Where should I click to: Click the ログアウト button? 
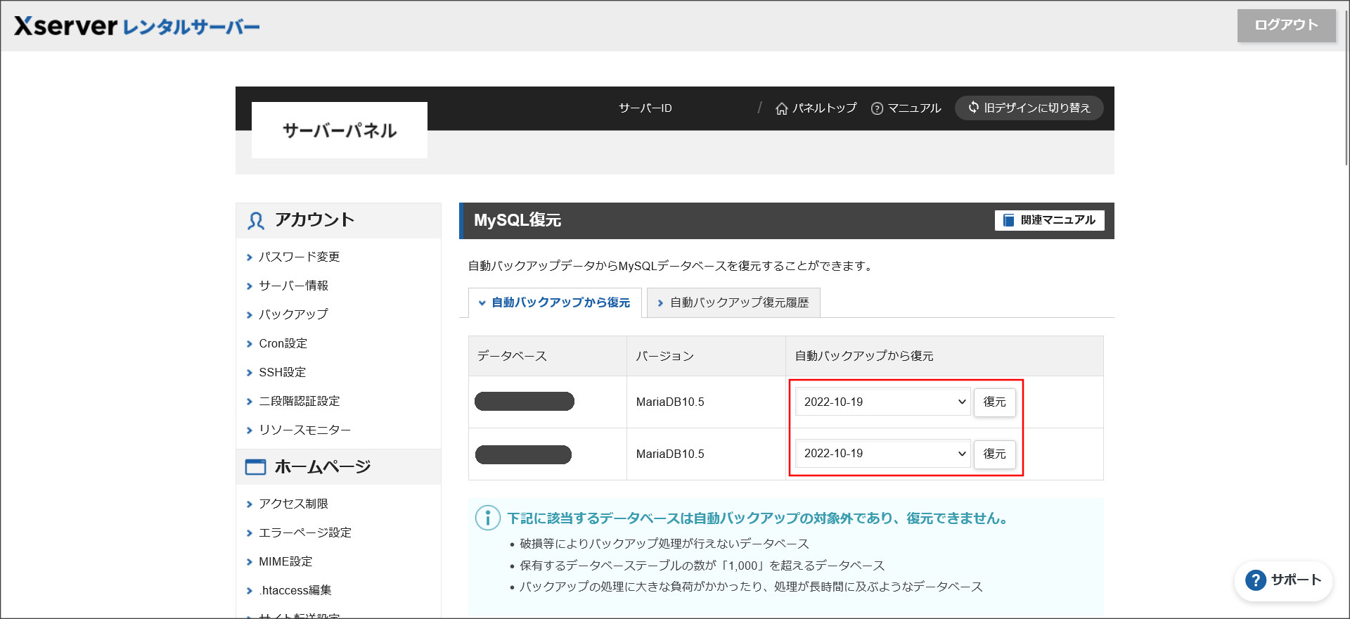(x=1286, y=25)
